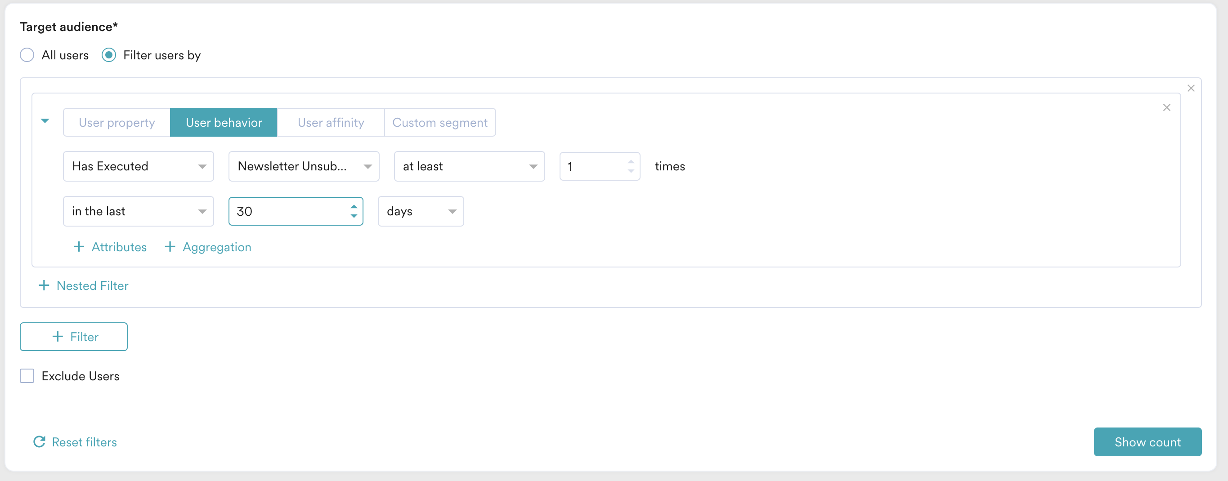Viewport: 1228px width, 481px height.
Task: Increase the days value with up stepper arrow
Action: (x=354, y=207)
